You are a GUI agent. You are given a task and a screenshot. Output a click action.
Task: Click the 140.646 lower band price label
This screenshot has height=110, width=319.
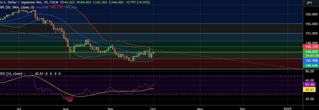click(311, 65)
